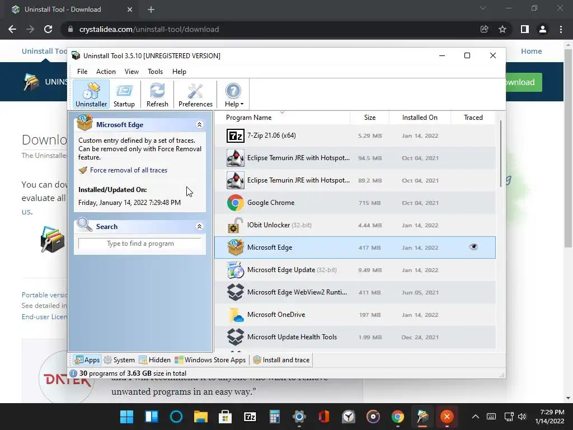Open File Explorer from taskbar
573x430 pixels.
201,417
